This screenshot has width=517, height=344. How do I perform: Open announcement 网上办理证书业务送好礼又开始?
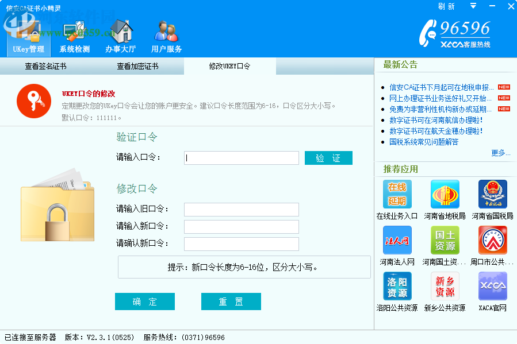pyautogui.click(x=441, y=98)
